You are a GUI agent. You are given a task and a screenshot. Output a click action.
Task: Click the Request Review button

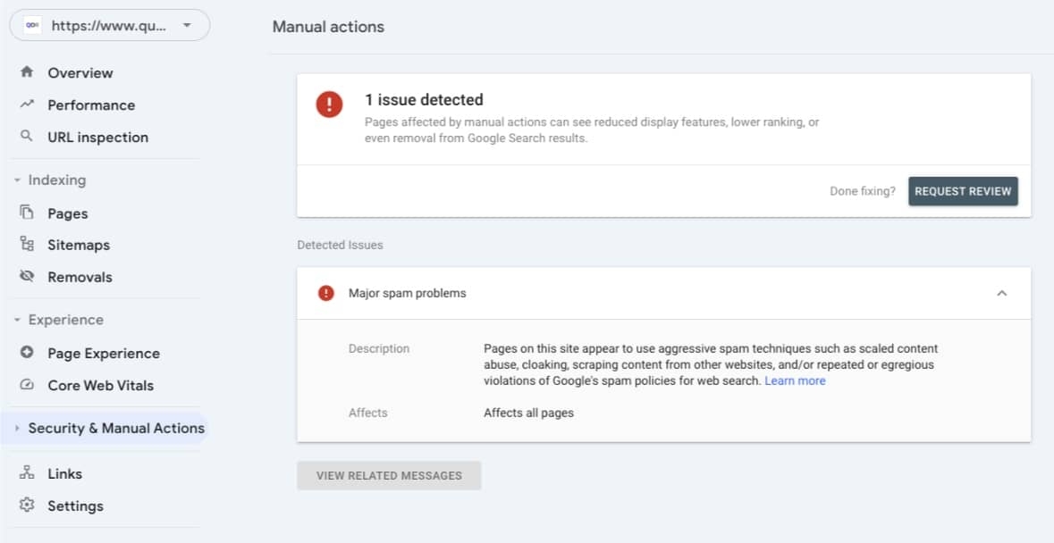point(963,191)
